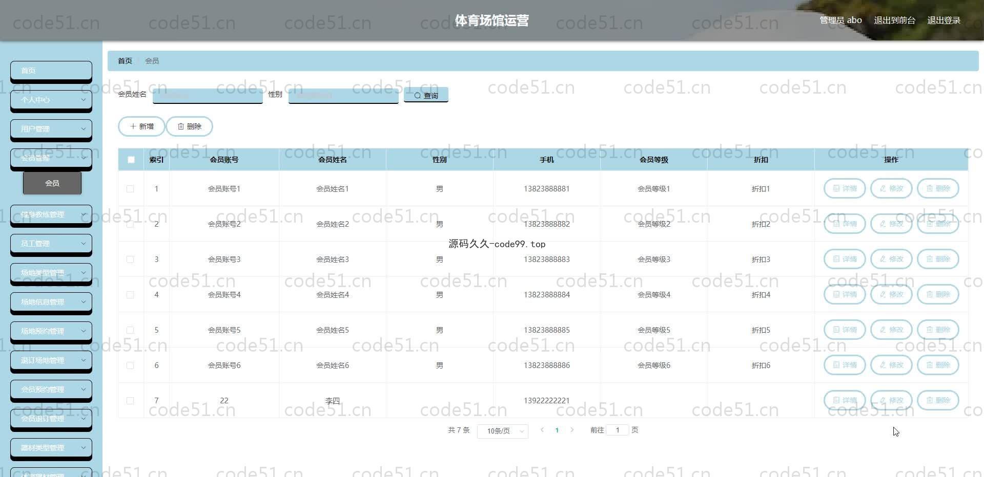The width and height of the screenshot is (984, 477).
Task: Click 首页 breadcrumb link
Action: [125, 61]
